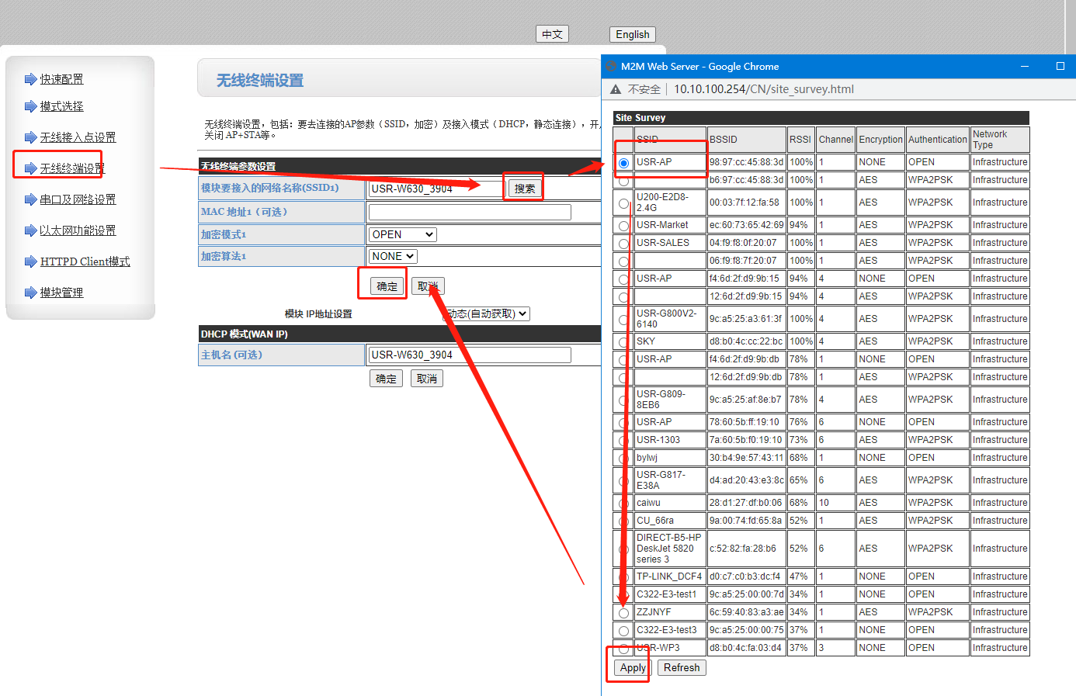Switch language to English

click(632, 34)
